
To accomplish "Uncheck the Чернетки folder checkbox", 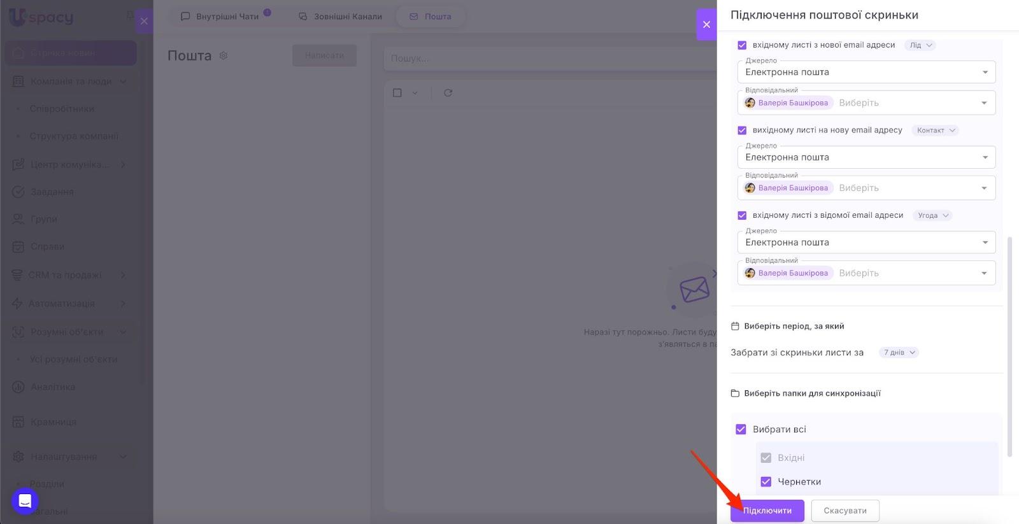I will point(766,482).
